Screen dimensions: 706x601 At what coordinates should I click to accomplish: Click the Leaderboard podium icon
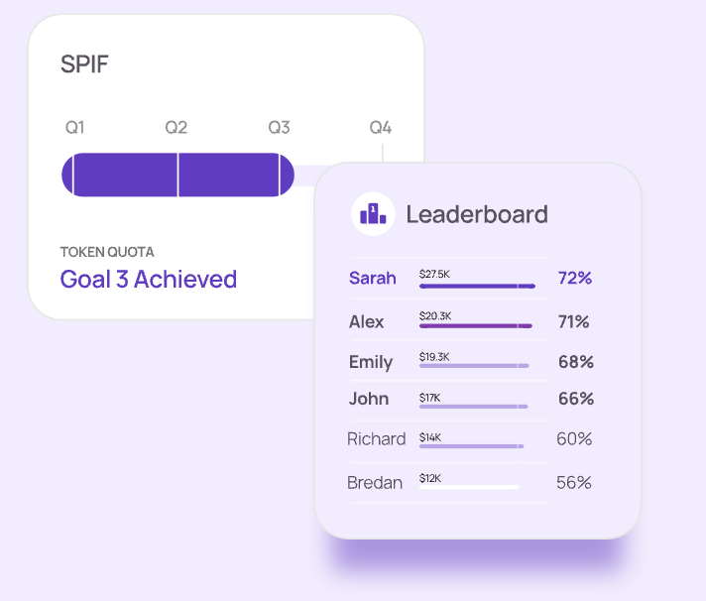pyautogui.click(x=373, y=213)
